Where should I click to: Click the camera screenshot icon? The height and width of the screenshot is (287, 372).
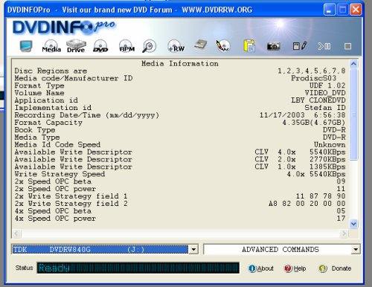coord(274,46)
